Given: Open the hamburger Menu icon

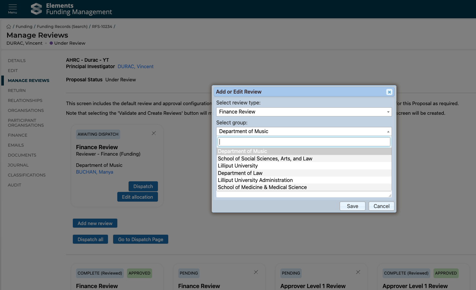Looking at the screenshot, I should tap(13, 9).
